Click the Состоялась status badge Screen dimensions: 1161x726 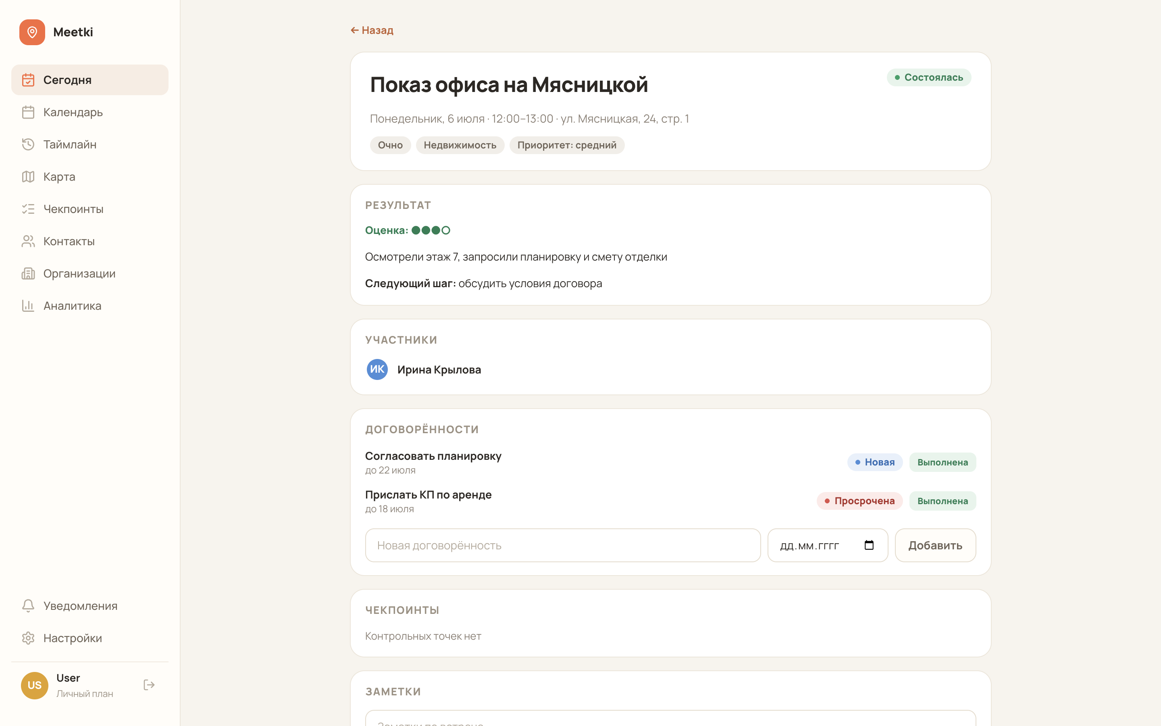click(929, 77)
